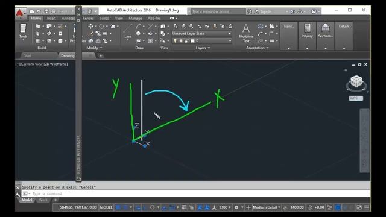Viewport: 386px width, 217px height.
Task: Open the 1:100 annotation scale dropdown
Action: 225,207
